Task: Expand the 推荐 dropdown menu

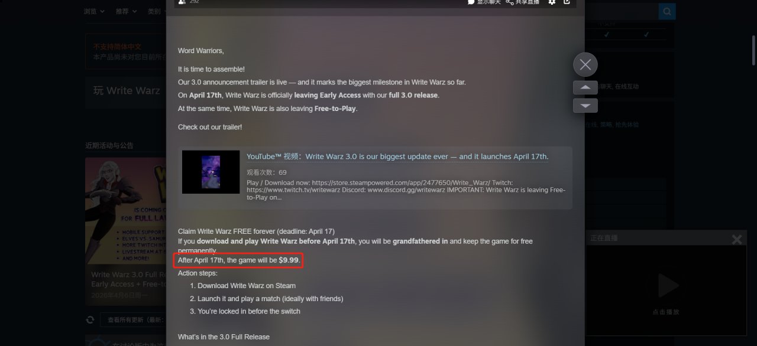Action: [127, 11]
